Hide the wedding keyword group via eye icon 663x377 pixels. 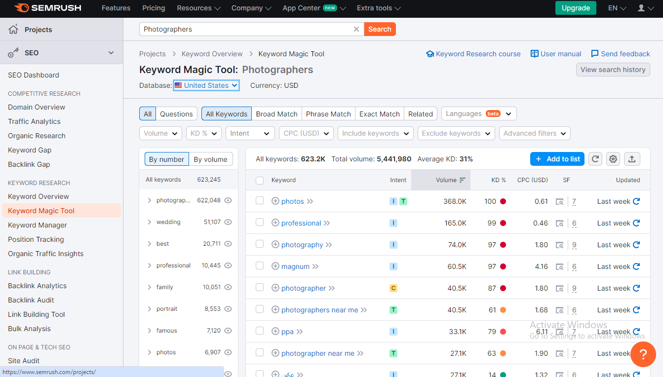(x=228, y=222)
